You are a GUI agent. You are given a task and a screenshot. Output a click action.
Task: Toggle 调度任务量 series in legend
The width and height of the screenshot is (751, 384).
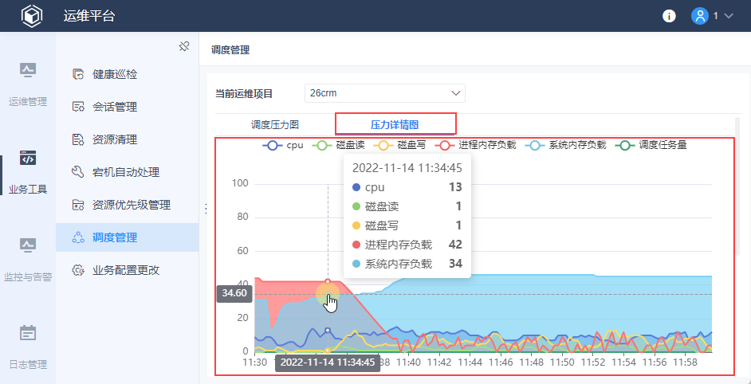coord(651,146)
